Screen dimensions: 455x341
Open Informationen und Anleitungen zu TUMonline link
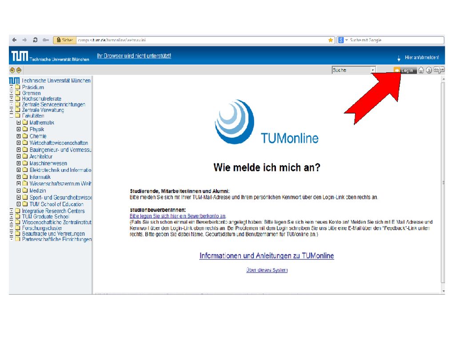pyautogui.click(x=267, y=256)
